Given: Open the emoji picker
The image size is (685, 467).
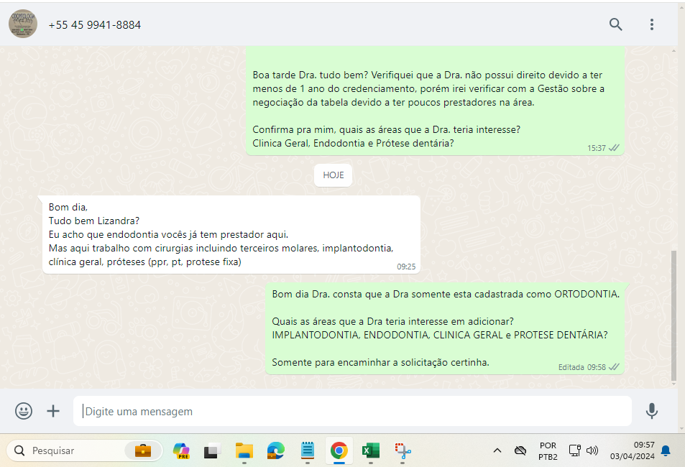Looking at the screenshot, I should pos(24,411).
